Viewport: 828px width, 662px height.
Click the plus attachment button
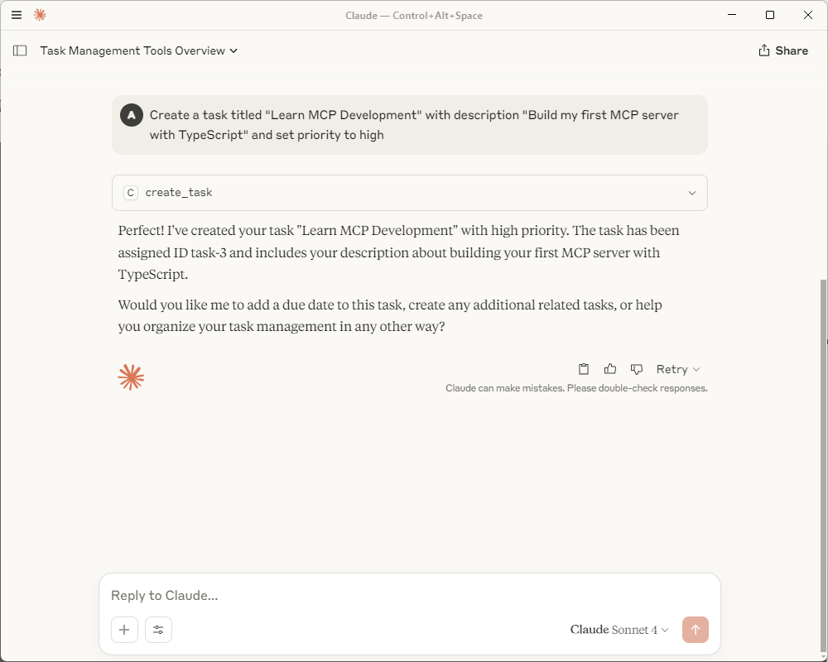point(125,630)
